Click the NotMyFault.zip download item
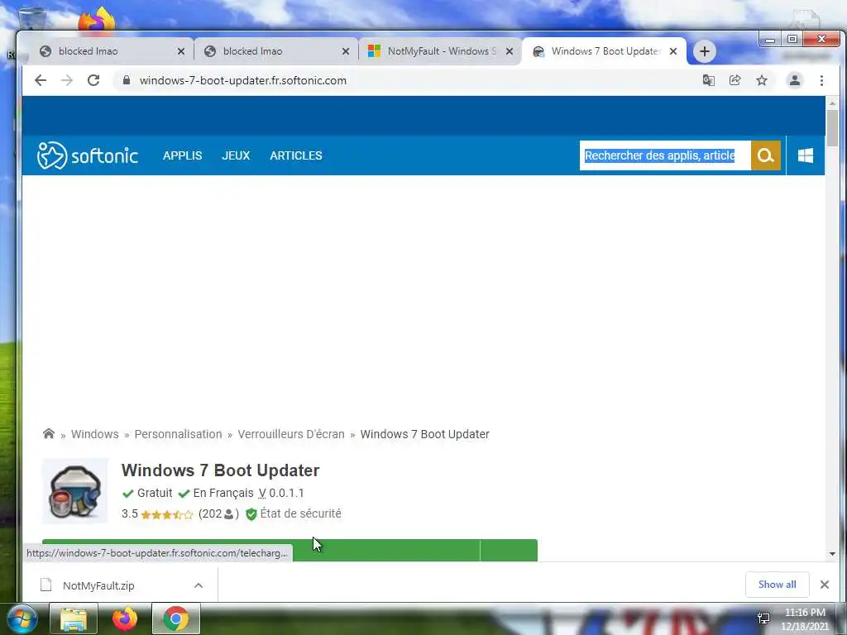This screenshot has height=635, width=847. click(120, 585)
